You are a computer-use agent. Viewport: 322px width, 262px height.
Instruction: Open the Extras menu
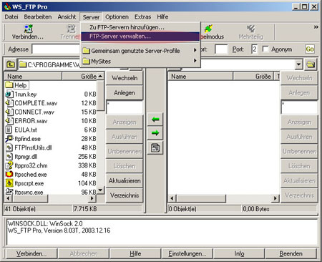point(142,17)
